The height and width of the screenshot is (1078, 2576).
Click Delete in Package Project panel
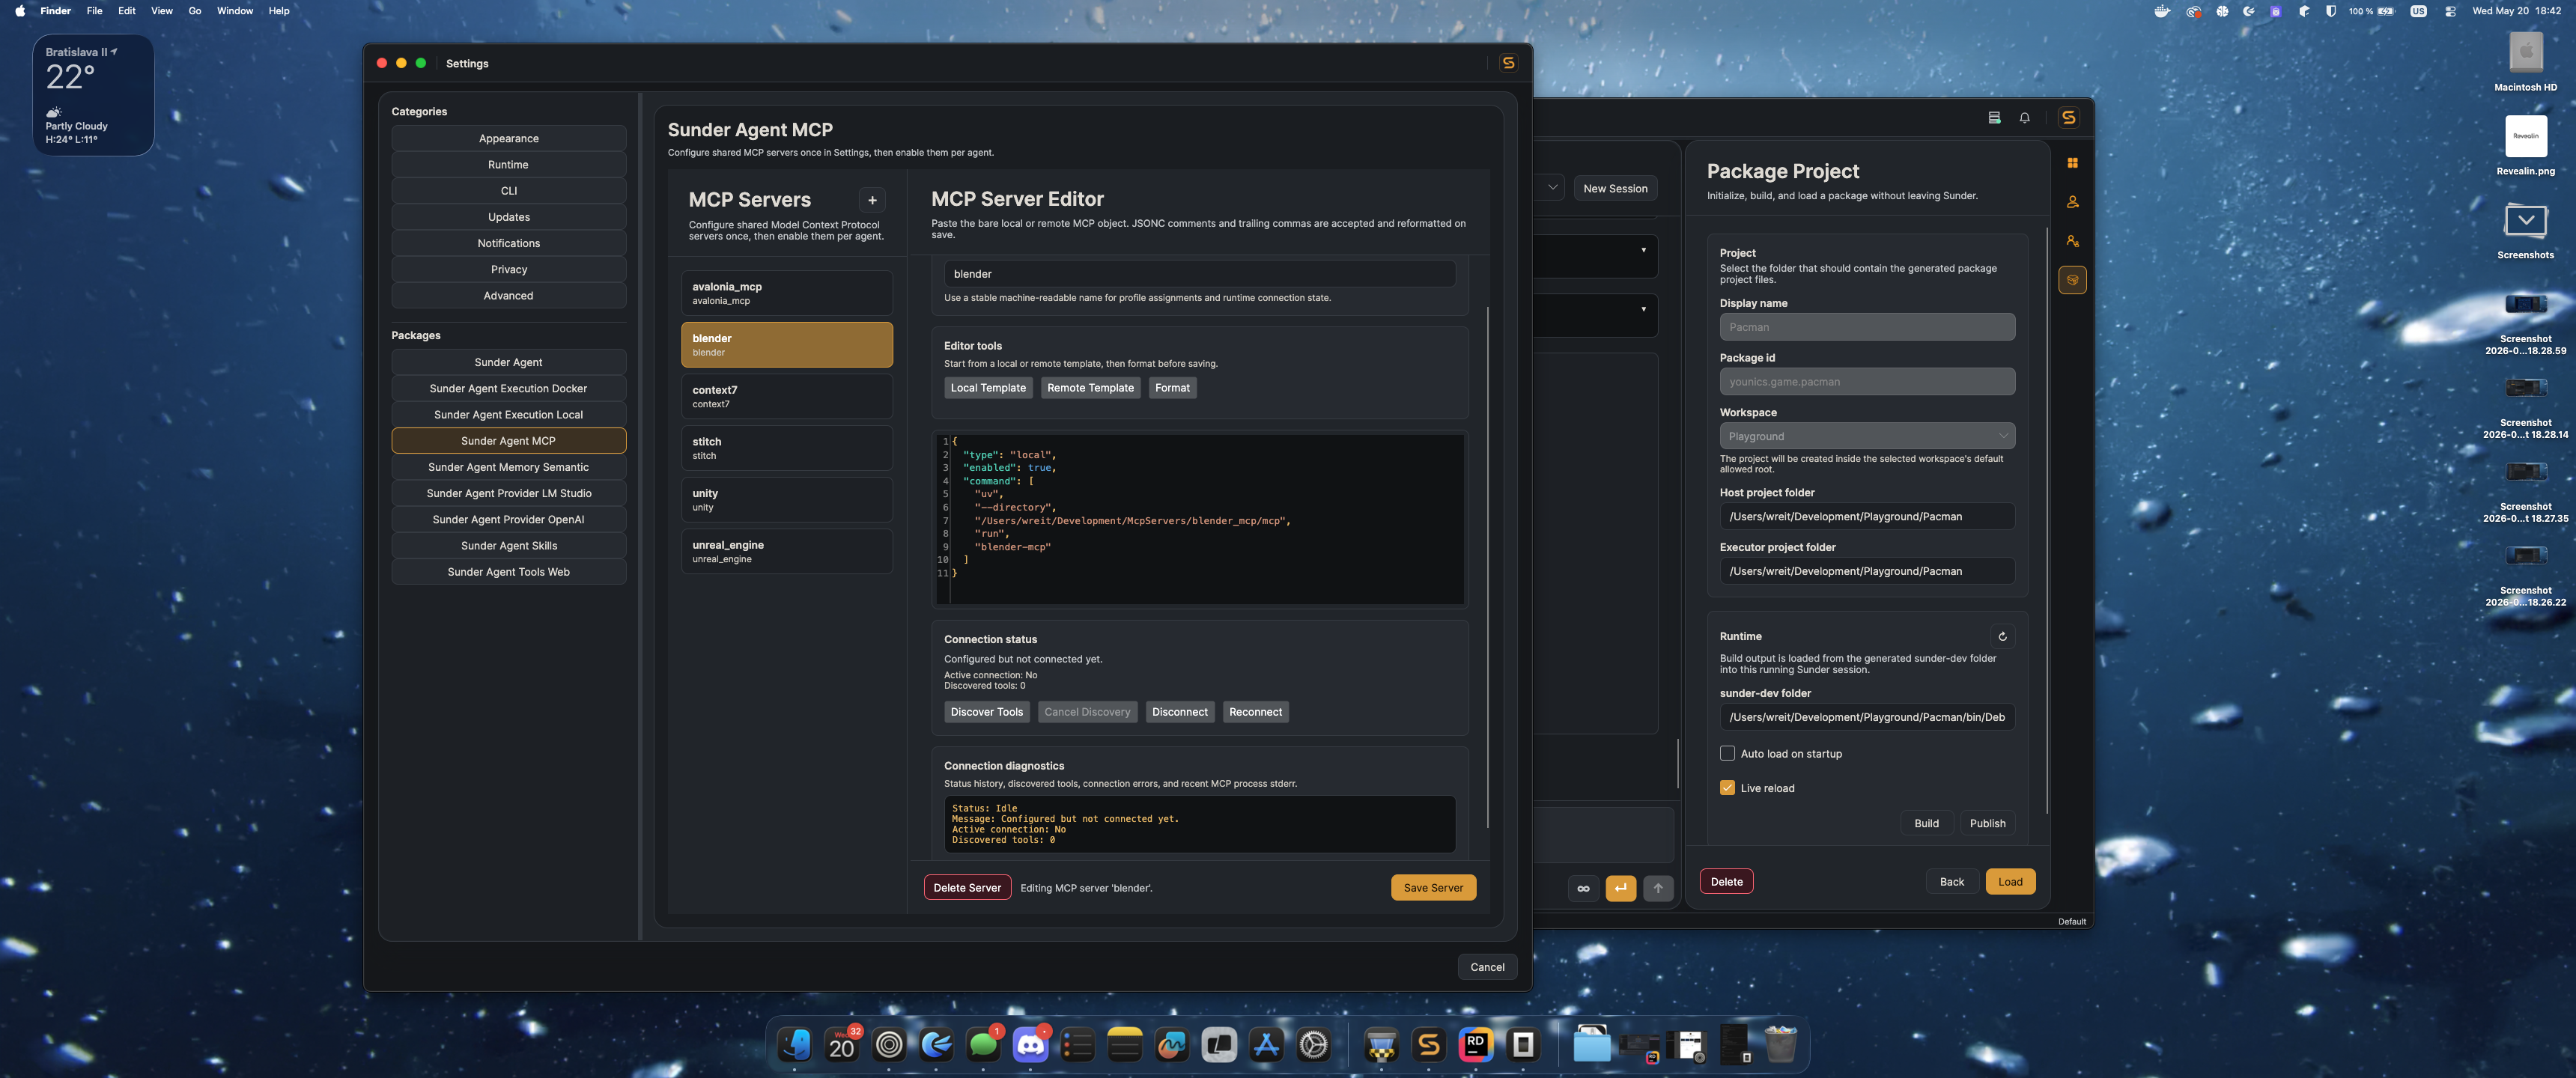1726,882
